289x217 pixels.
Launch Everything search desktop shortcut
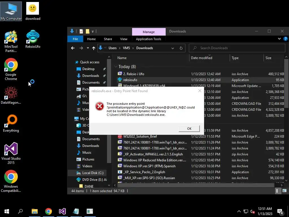pos(11,123)
